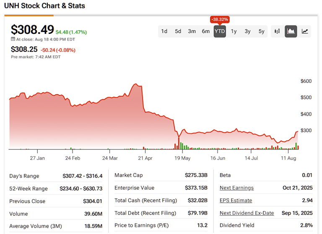This screenshot has width=322, height=234.
Task: Click the Sep 15, 2025 ex-dividend date
Action: [x=297, y=213]
